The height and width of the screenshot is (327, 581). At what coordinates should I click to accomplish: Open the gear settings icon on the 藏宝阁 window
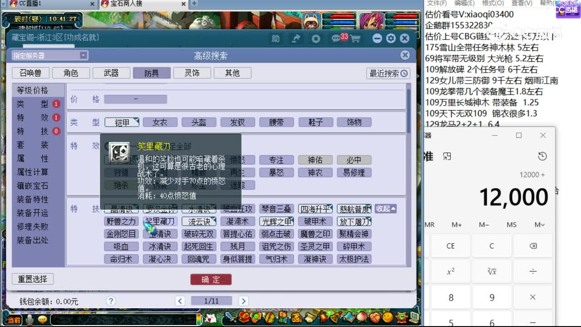point(391,39)
